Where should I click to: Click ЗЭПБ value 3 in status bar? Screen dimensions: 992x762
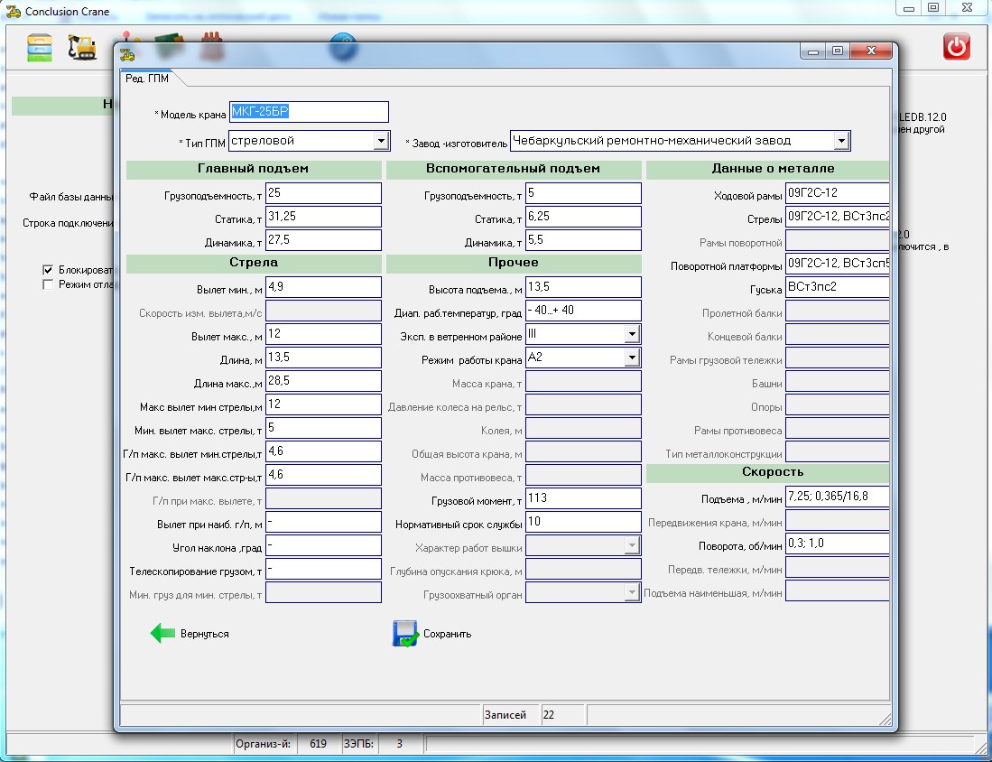(x=399, y=744)
